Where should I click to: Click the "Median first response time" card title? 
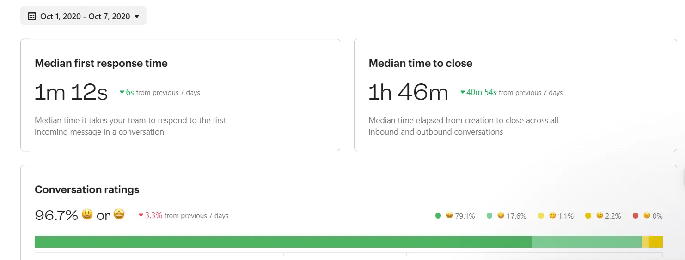pos(101,63)
